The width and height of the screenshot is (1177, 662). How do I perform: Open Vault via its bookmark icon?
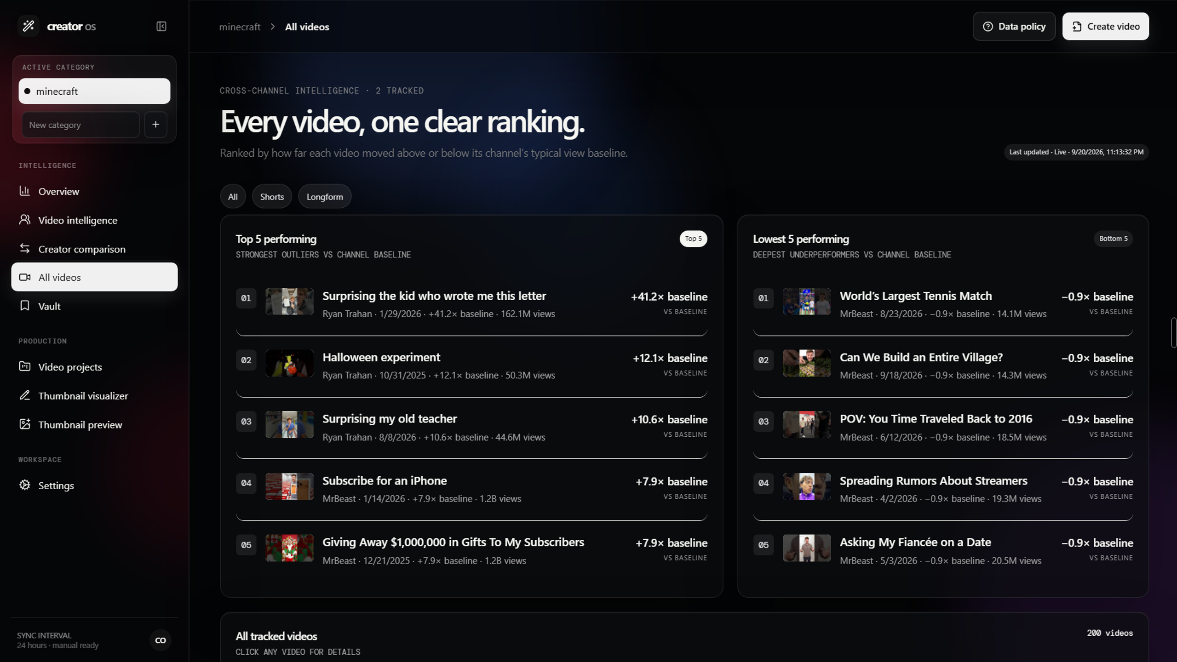25,306
